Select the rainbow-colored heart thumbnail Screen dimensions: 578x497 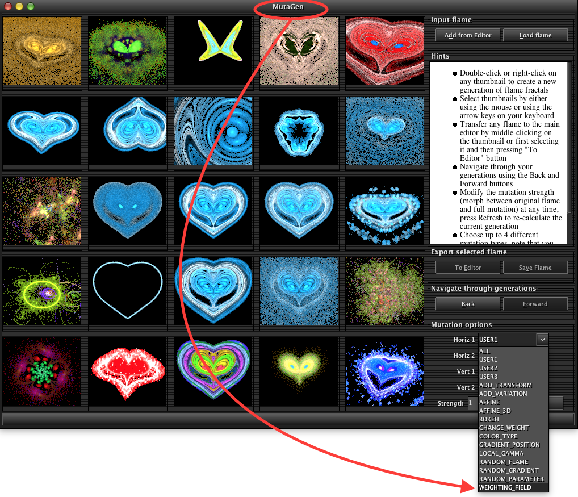(213, 371)
